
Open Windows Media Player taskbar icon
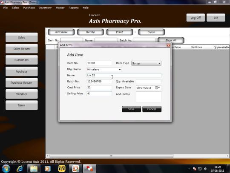click(x=47, y=169)
